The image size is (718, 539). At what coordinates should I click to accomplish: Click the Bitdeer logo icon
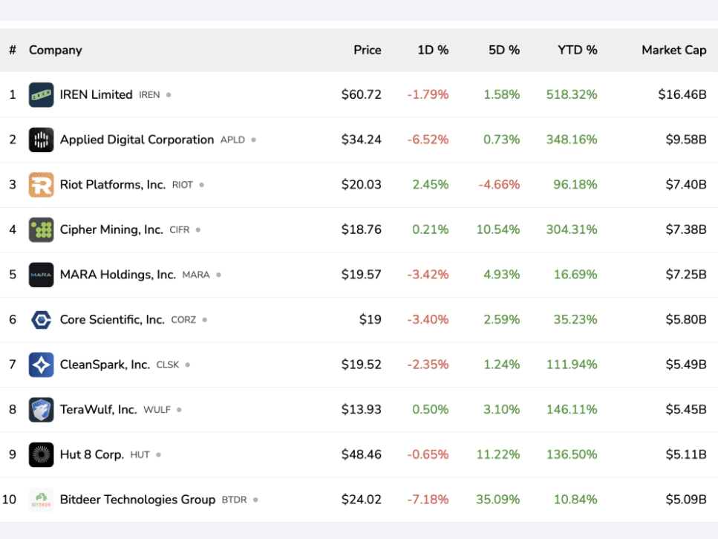(42, 500)
